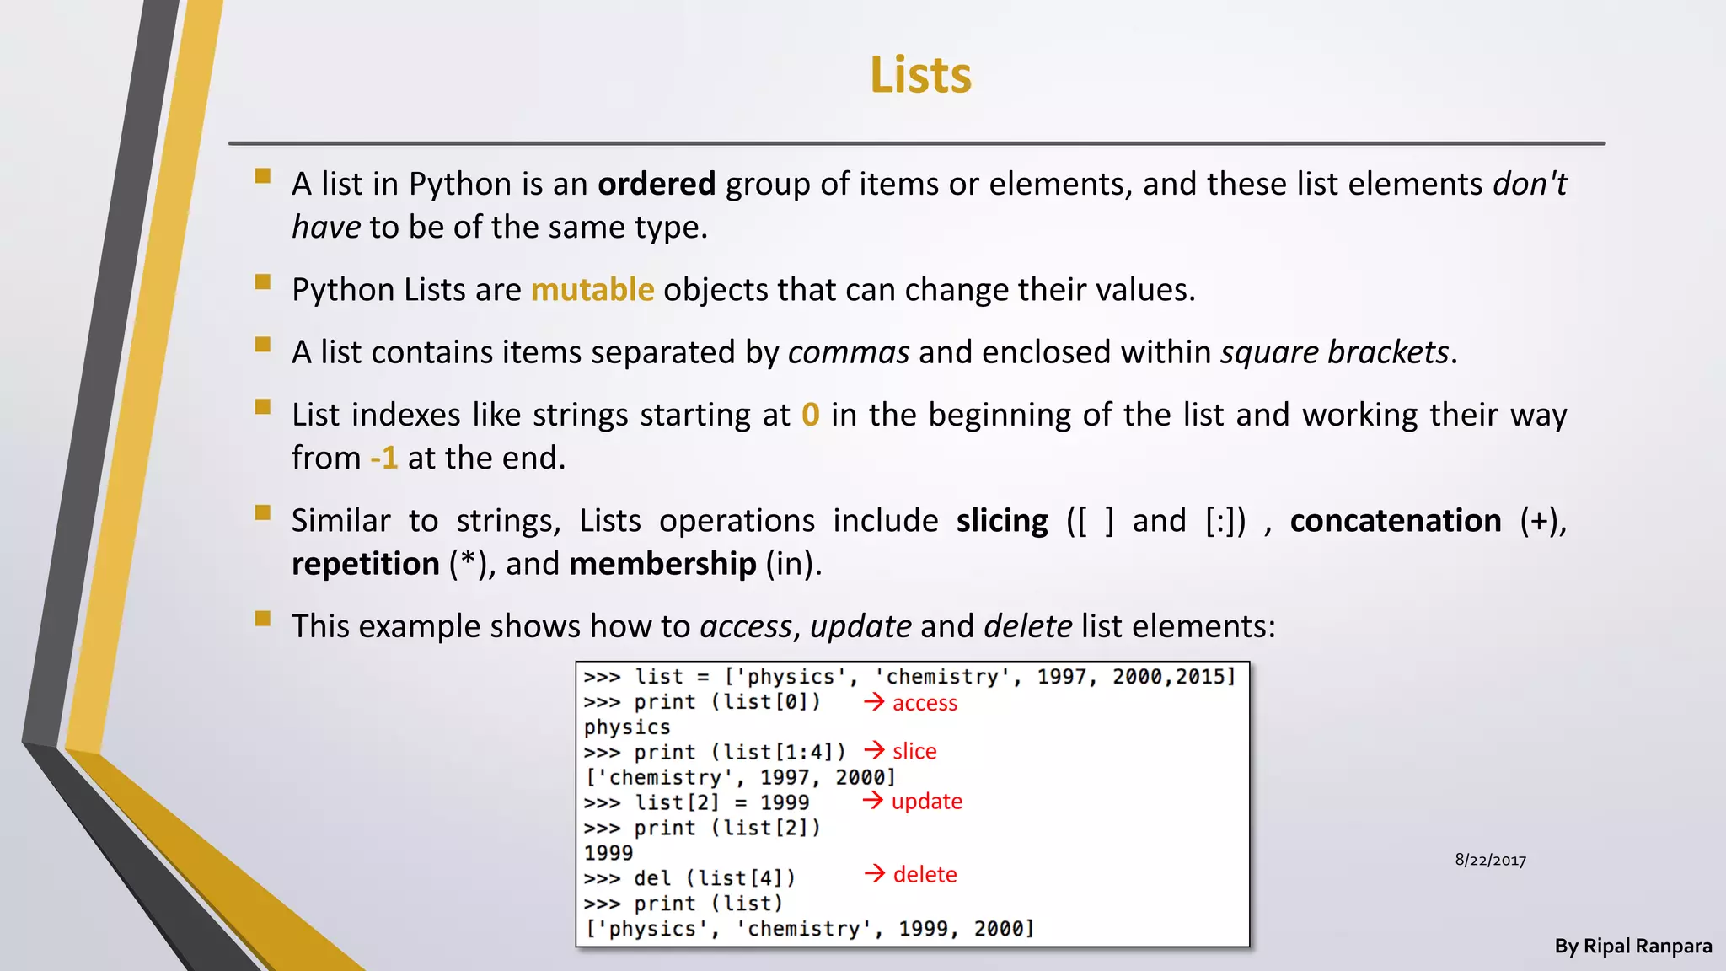
Task: Click the code line 'print (list)'
Action: click(x=683, y=904)
